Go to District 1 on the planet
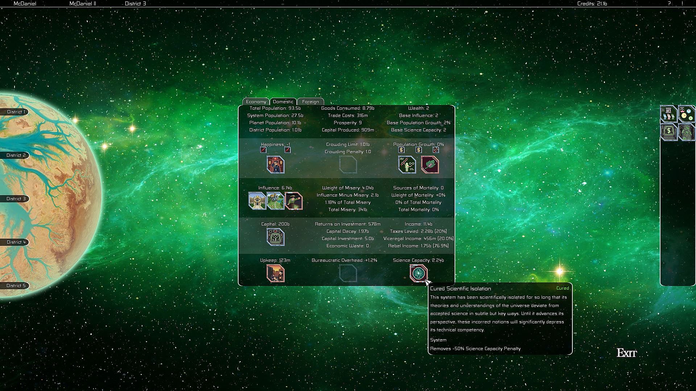The height and width of the screenshot is (391, 696). (x=16, y=112)
